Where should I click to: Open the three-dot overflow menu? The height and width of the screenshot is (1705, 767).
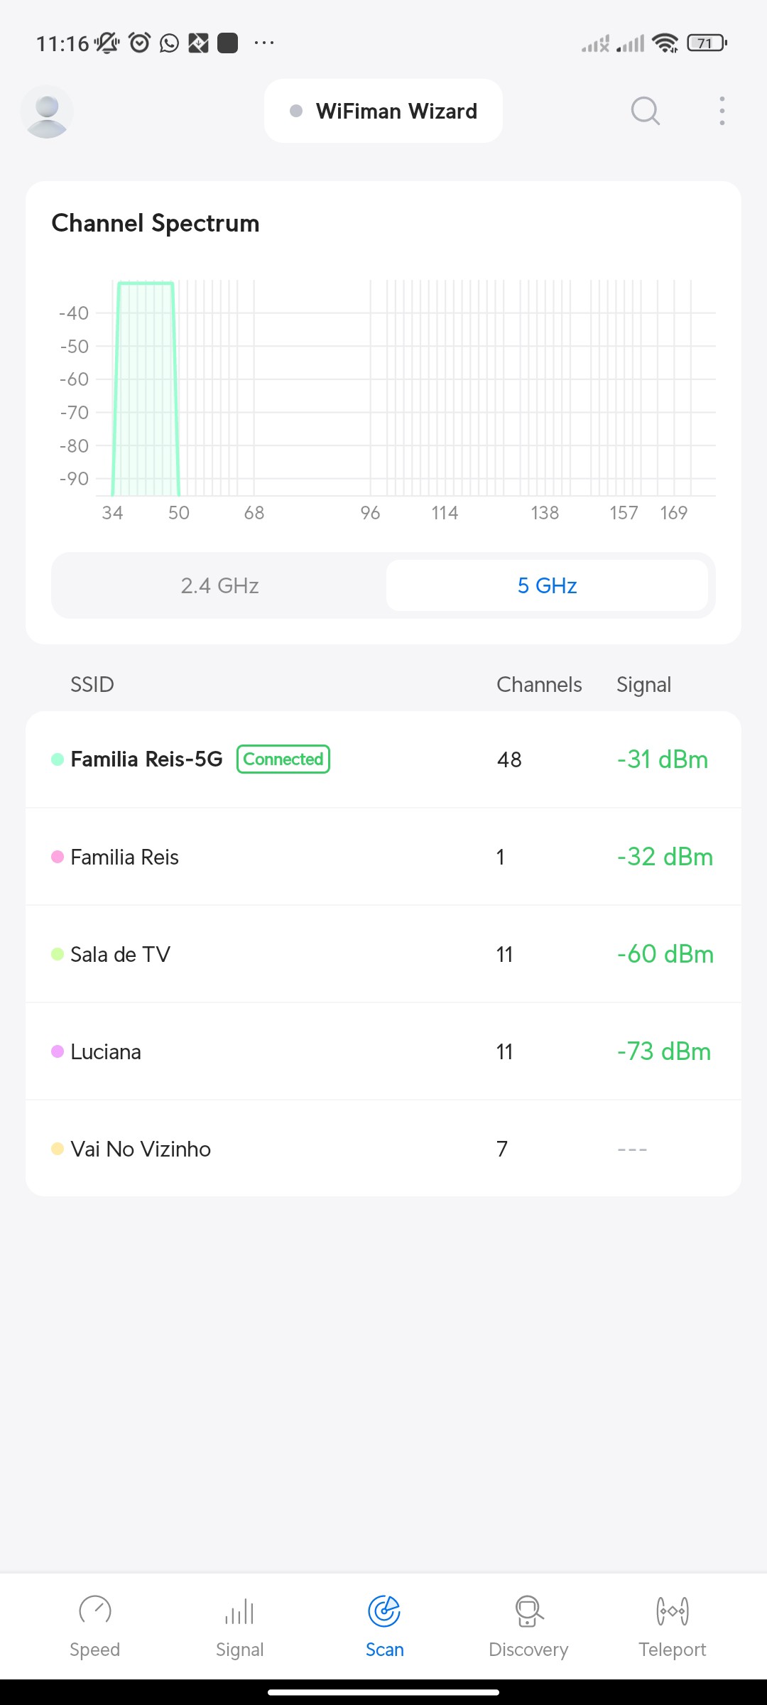coord(722,111)
